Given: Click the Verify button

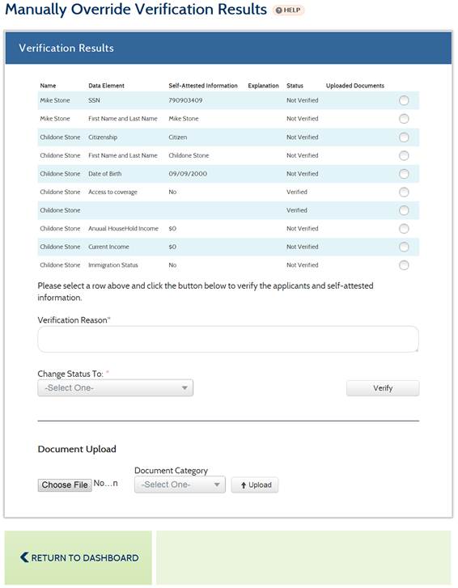Looking at the screenshot, I should pos(383,388).
